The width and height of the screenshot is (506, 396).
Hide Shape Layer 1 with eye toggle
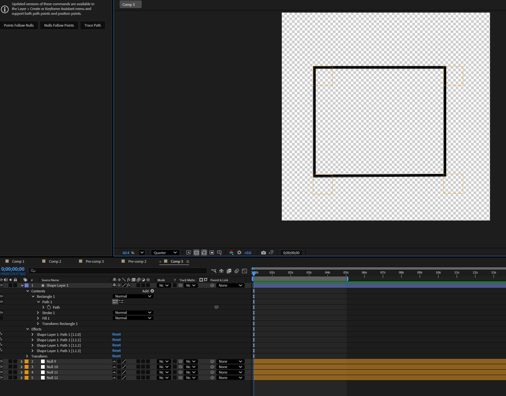tap(2, 286)
